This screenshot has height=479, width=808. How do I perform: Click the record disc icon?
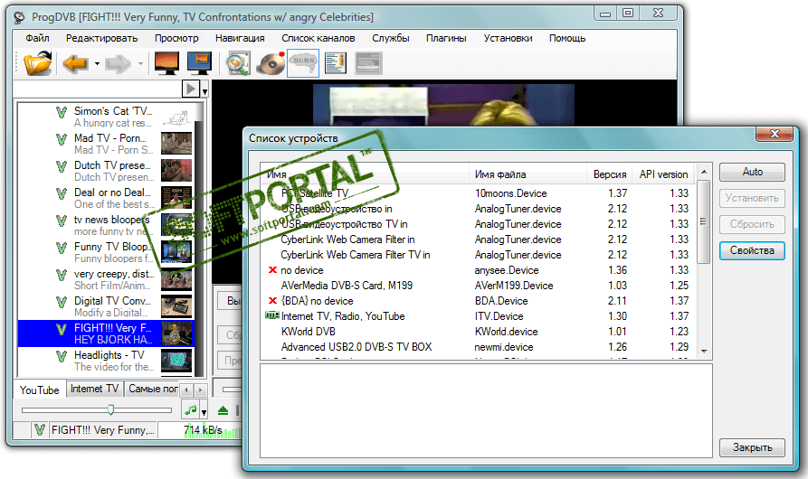271,63
